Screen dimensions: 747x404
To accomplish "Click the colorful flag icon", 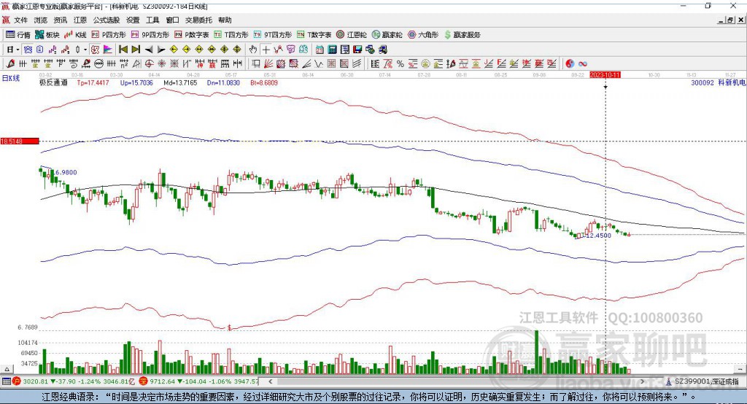I will click(x=108, y=50).
